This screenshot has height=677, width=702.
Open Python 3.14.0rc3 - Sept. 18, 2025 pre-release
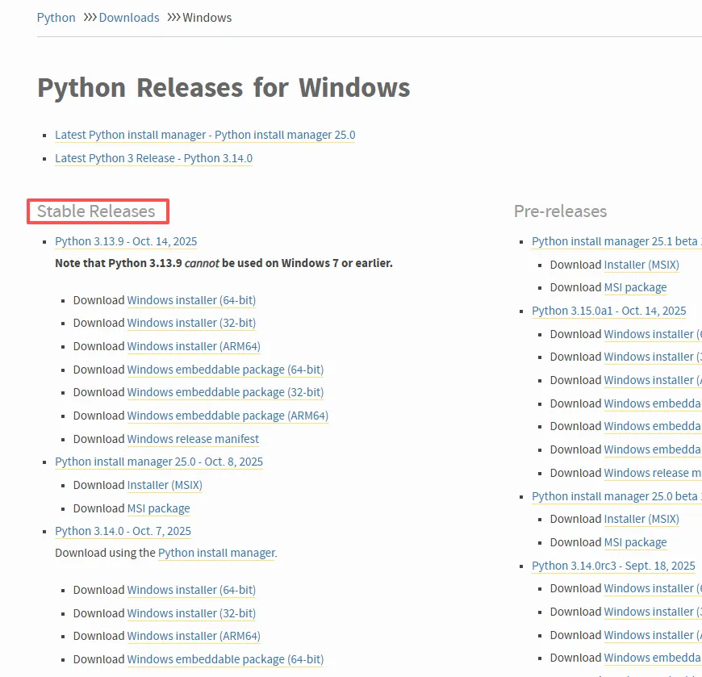613,566
